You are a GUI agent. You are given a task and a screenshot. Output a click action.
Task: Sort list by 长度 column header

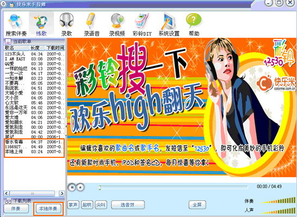click(38, 48)
